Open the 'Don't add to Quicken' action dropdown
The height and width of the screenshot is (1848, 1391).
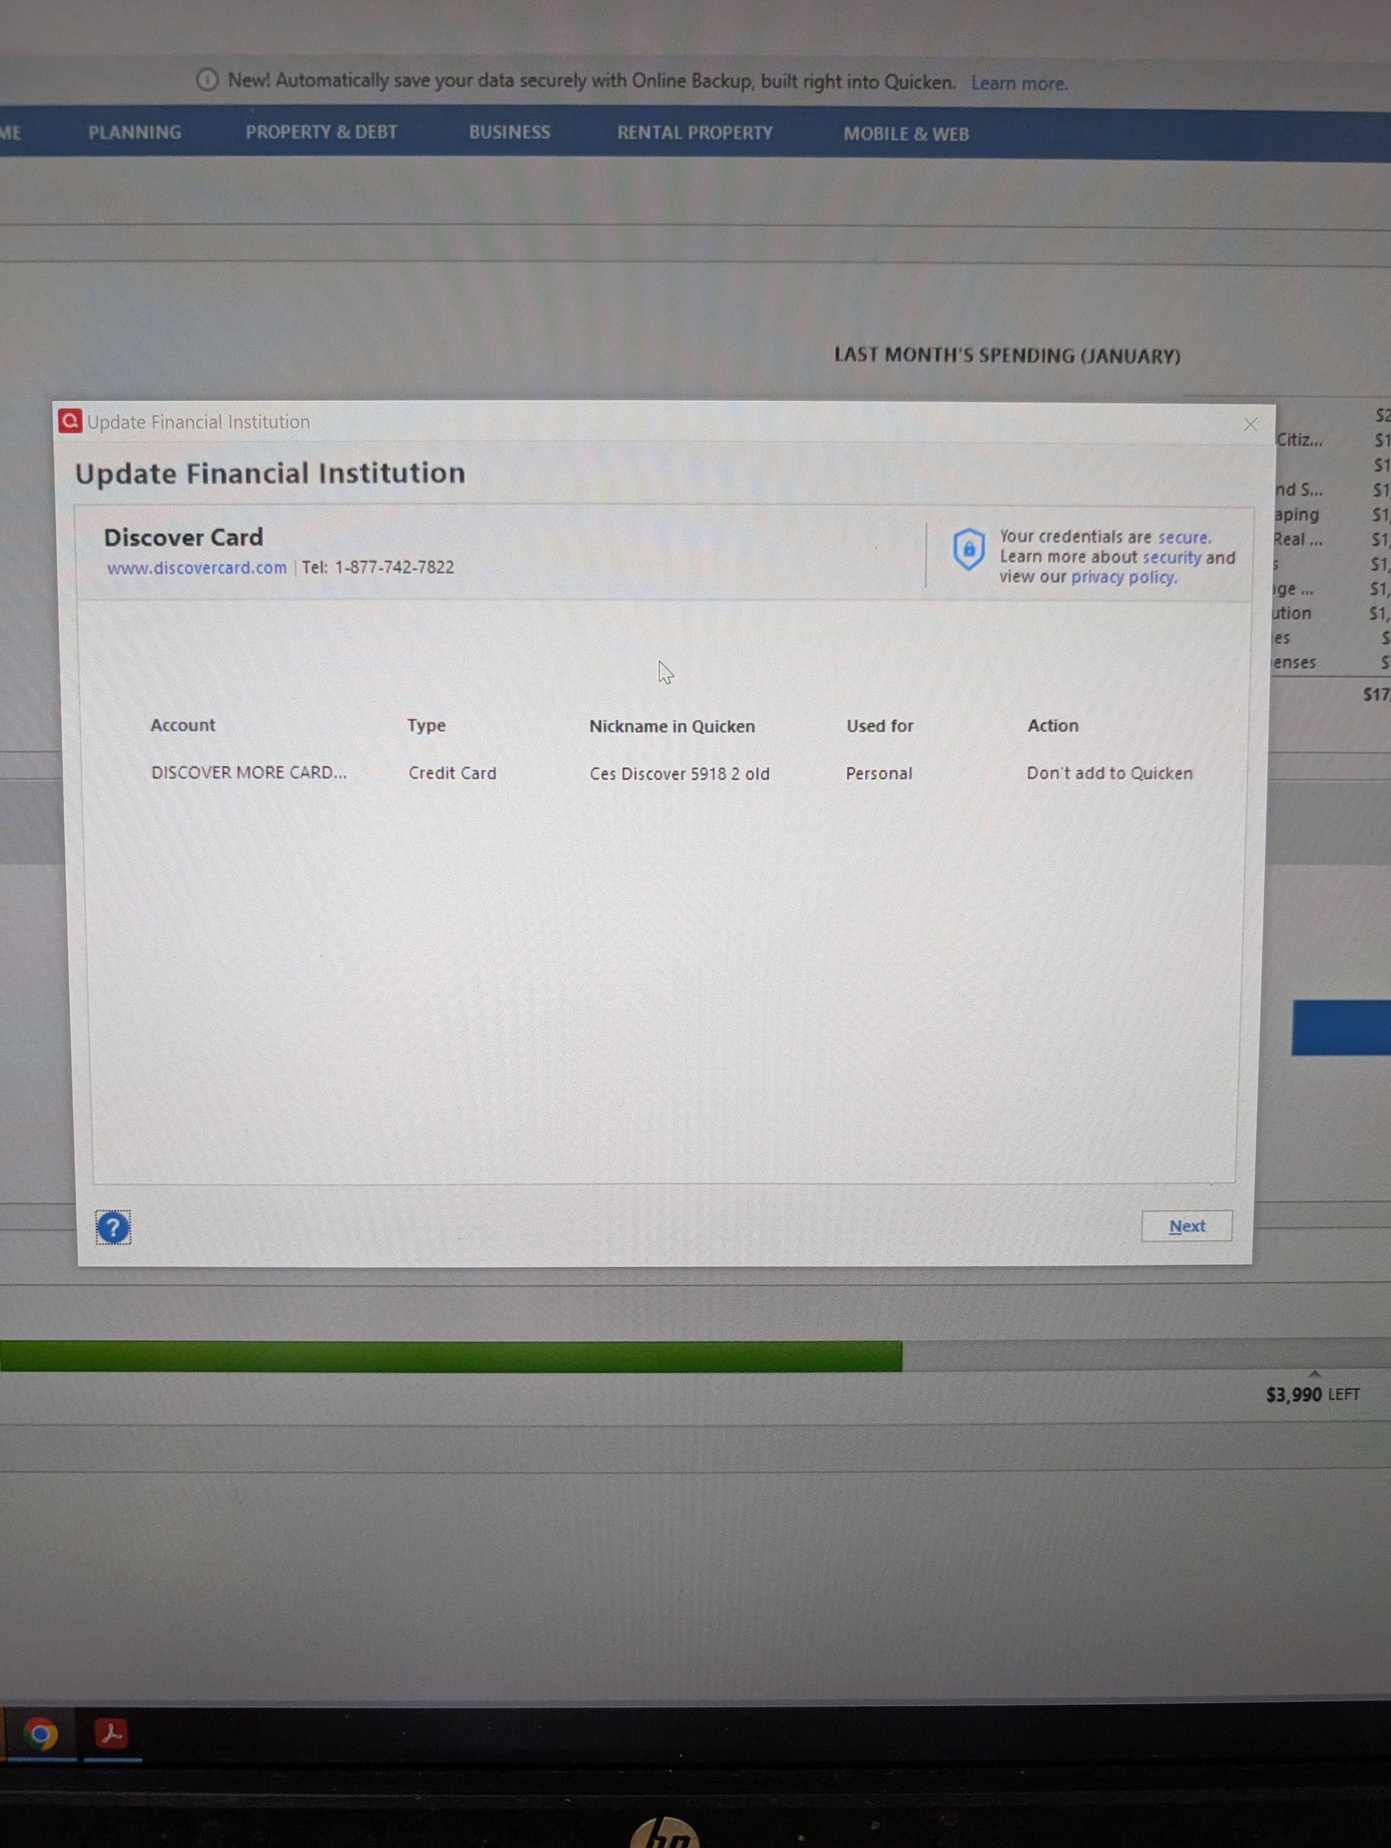click(x=1109, y=774)
